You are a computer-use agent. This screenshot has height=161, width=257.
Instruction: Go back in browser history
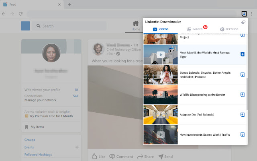pyautogui.click(x=4, y=14)
